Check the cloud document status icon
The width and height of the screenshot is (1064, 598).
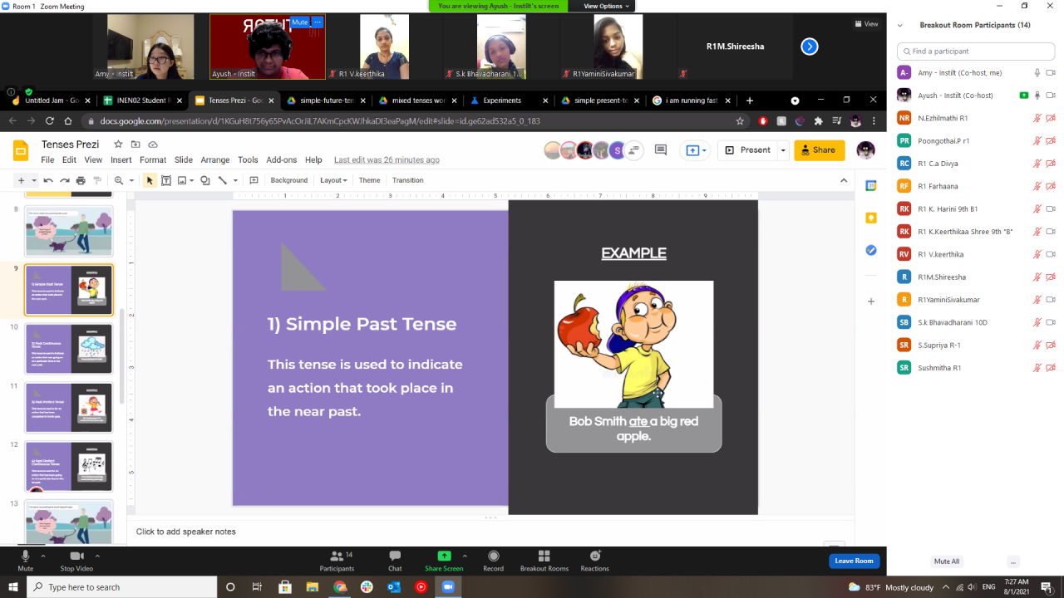[x=153, y=145]
